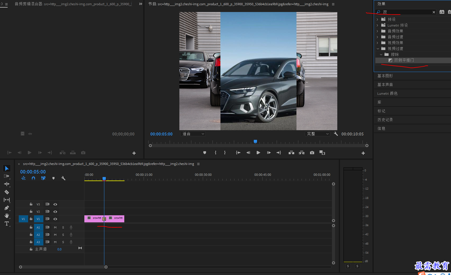Open the Lumetri 颜色 panel tab
The image size is (451, 275).
click(x=387, y=93)
